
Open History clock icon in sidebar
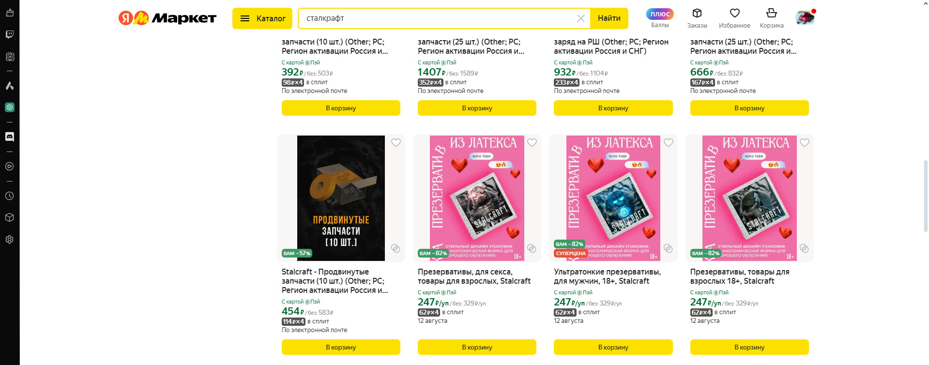9,196
